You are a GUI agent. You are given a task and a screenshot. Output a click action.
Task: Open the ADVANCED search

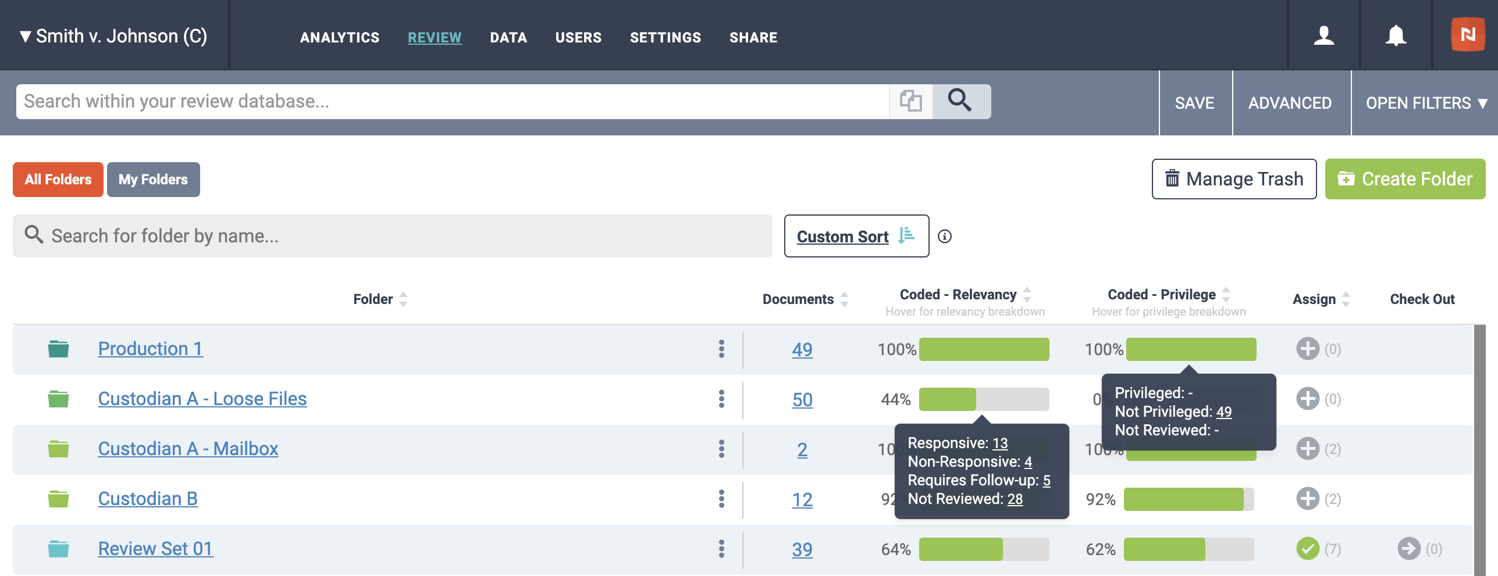[1290, 103]
